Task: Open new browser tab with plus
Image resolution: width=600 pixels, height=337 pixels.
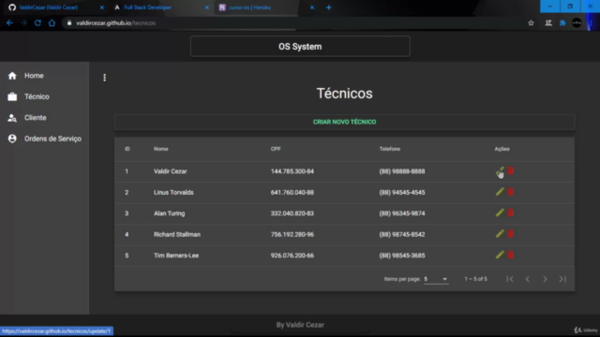Action: [x=329, y=7]
